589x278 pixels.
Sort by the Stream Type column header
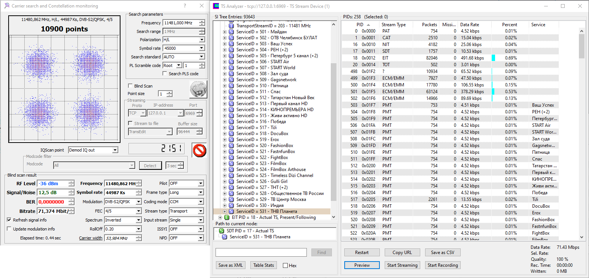[396, 25]
